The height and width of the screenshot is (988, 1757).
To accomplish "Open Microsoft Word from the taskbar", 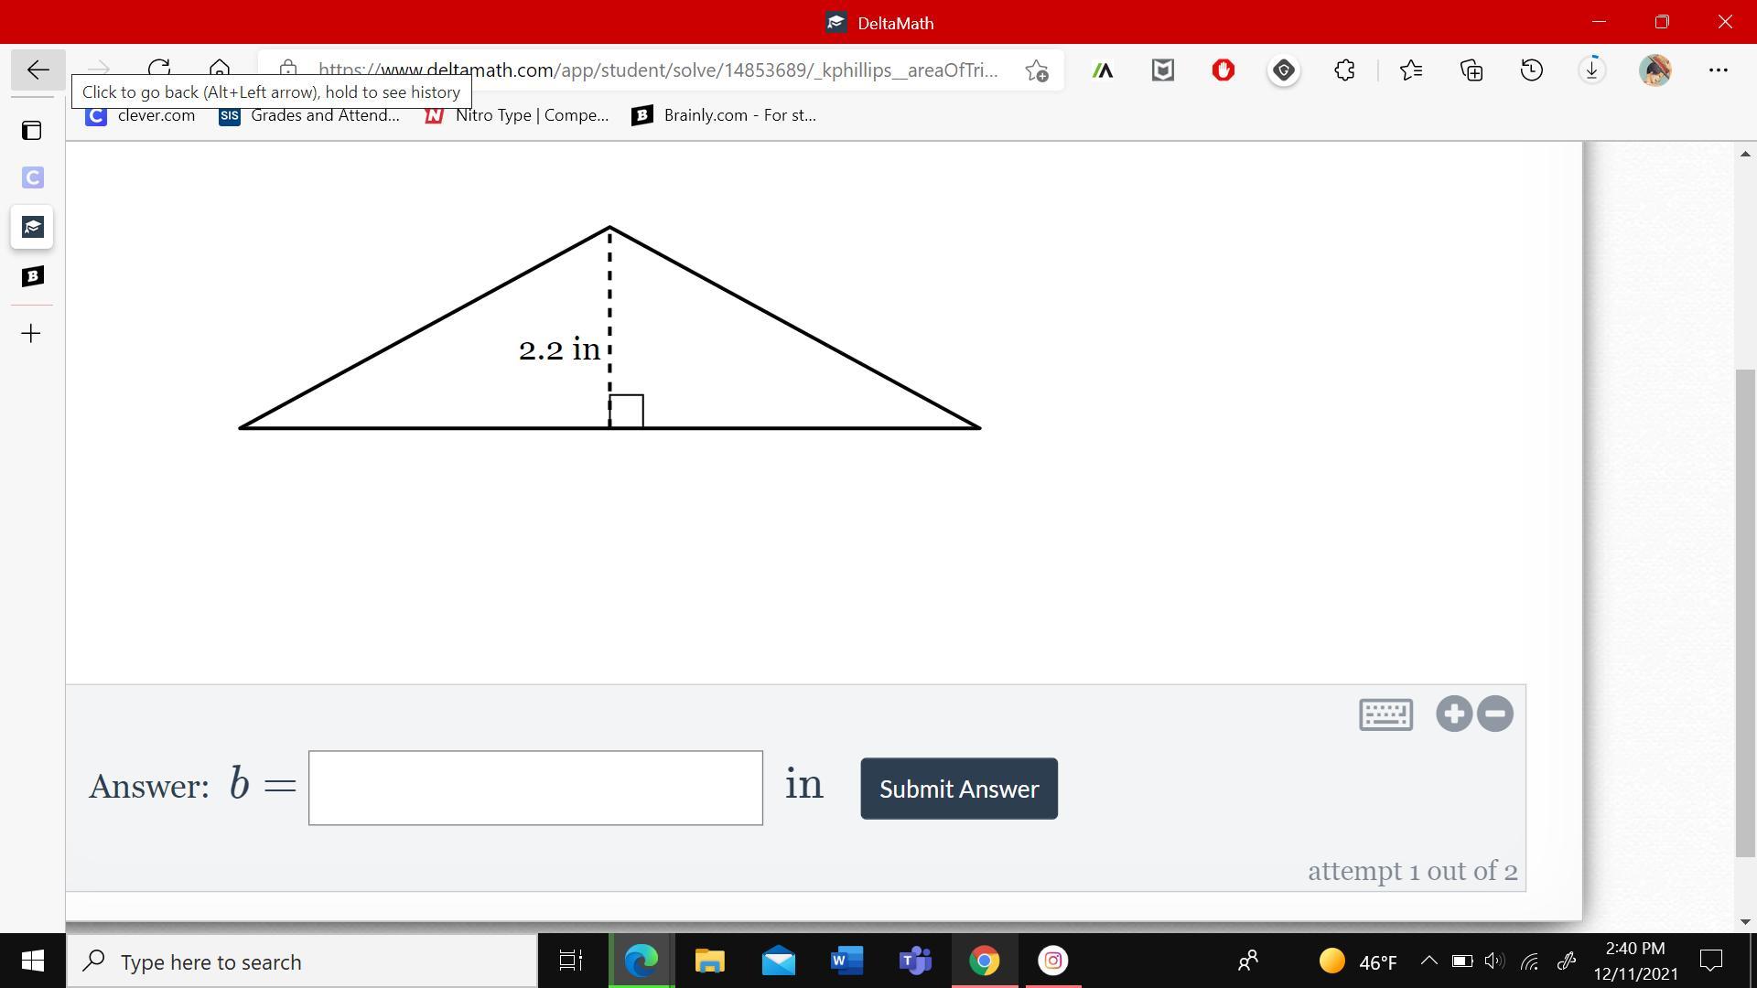I will click(x=846, y=961).
